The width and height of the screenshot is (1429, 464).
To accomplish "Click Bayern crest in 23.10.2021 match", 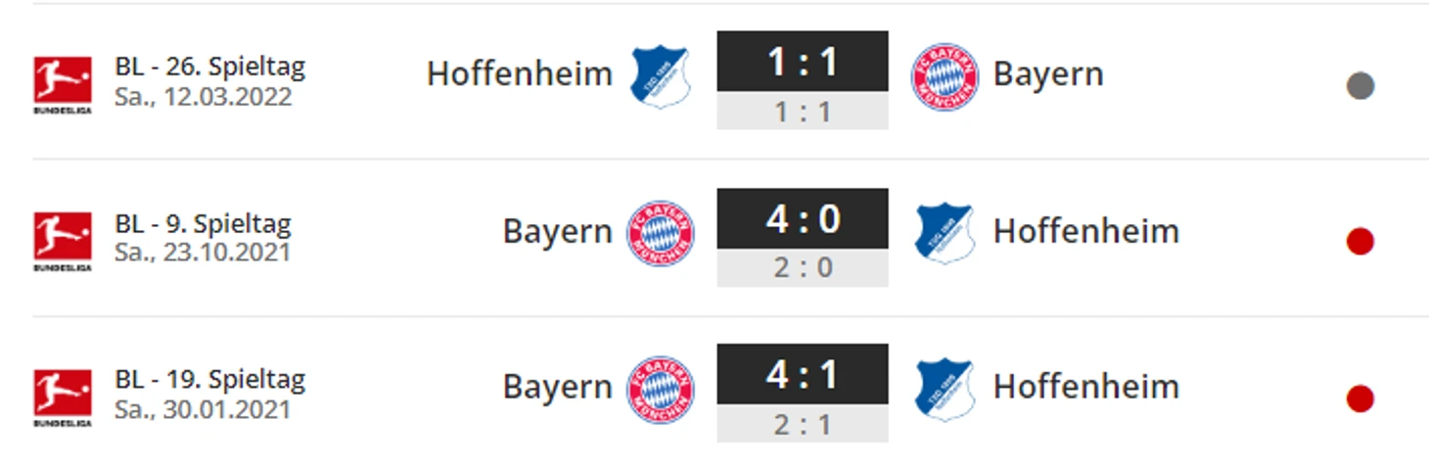I will (x=661, y=233).
